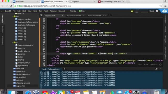
Task: Reload the browser page
Action: (10, 6)
